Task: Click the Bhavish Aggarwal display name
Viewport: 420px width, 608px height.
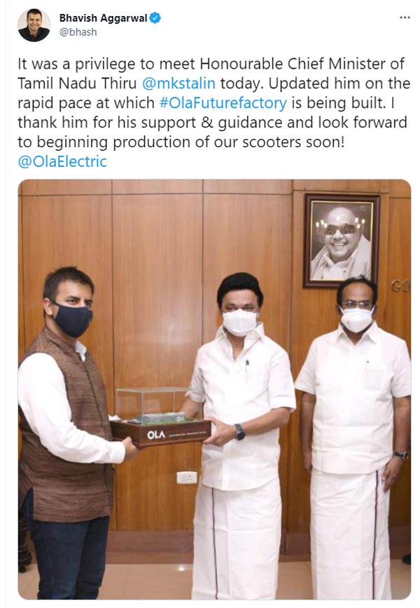Action: click(103, 18)
